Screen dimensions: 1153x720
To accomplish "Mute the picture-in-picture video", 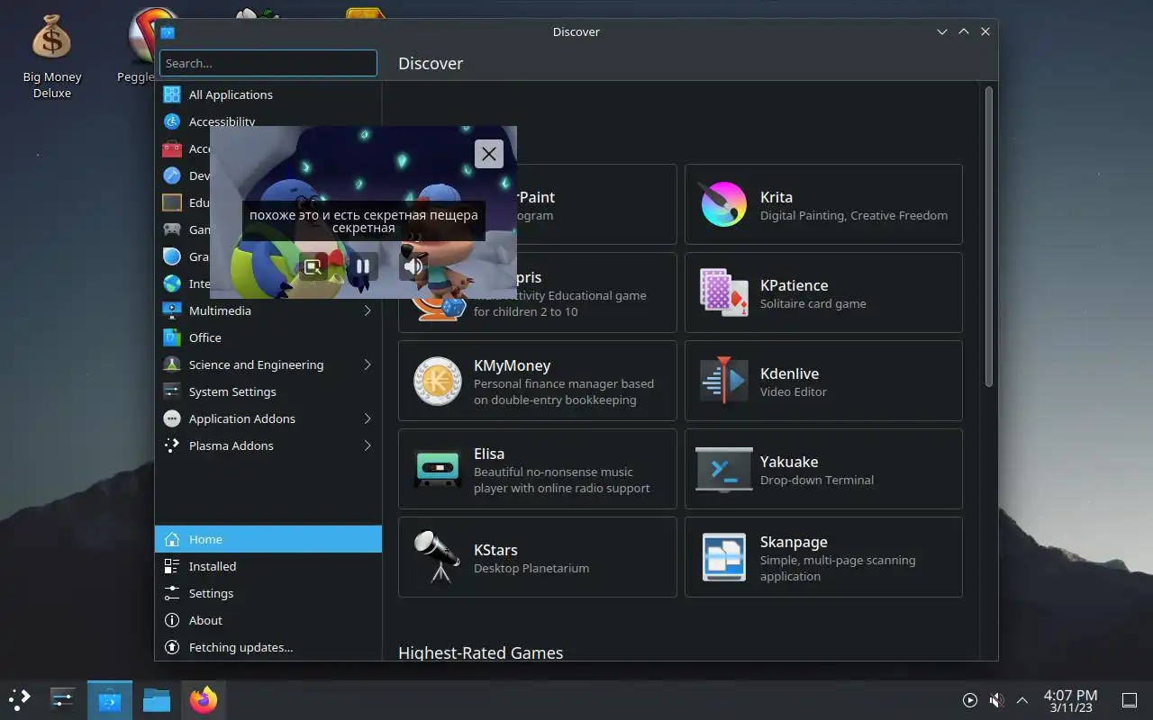I will coord(413,266).
